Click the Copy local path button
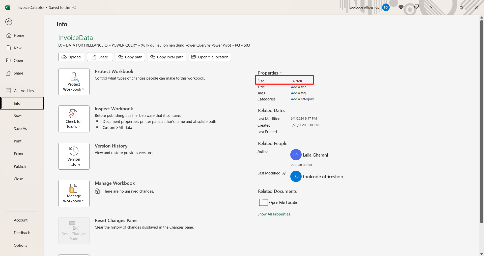 point(167,57)
